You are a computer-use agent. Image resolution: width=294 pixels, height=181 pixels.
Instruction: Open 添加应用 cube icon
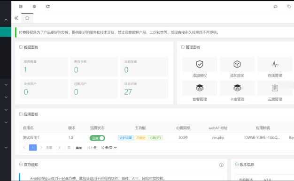(x=237, y=64)
